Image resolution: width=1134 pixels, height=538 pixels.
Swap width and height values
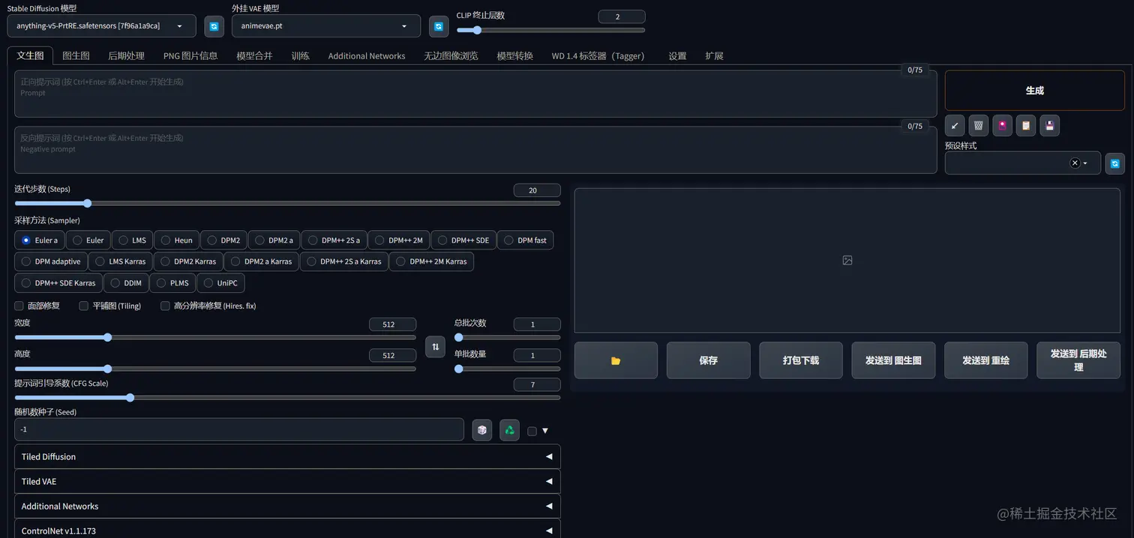[x=435, y=346]
